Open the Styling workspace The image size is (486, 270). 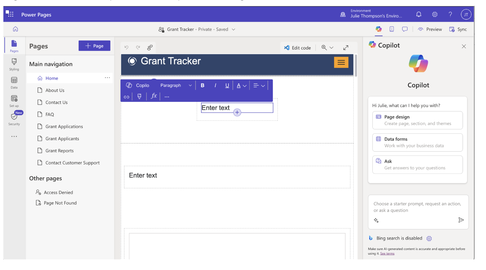tap(14, 65)
